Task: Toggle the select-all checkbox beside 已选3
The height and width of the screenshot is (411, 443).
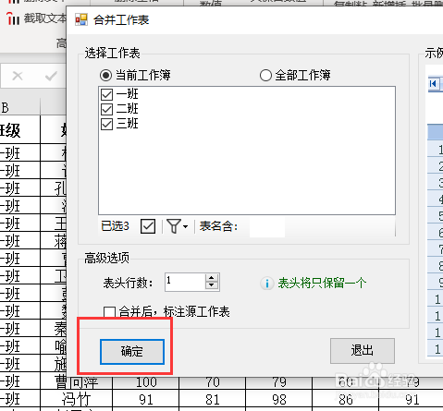Action: tap(148, 226)
